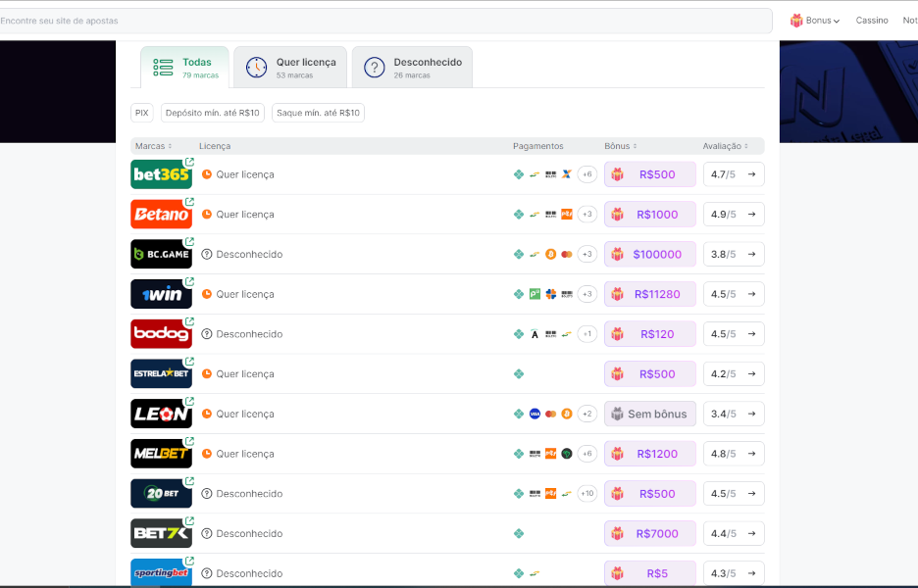Click the bet365 logo
The image size is (918, 588).
(x=161, y=174)
